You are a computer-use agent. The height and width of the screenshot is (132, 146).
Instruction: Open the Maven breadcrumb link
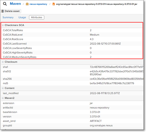(15, 4)
